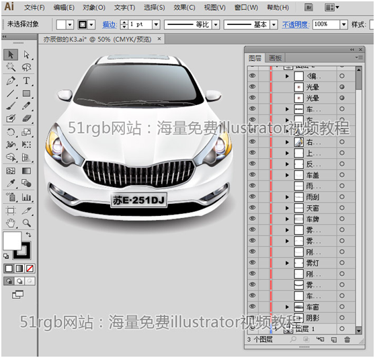This screenshot has height=358, width=375.
Task: Expand the 雨刮 layer group
Action: click(x=287, y=197)
